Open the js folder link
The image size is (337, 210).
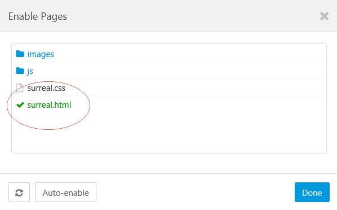pyautogui.click(x=30, y=71)
